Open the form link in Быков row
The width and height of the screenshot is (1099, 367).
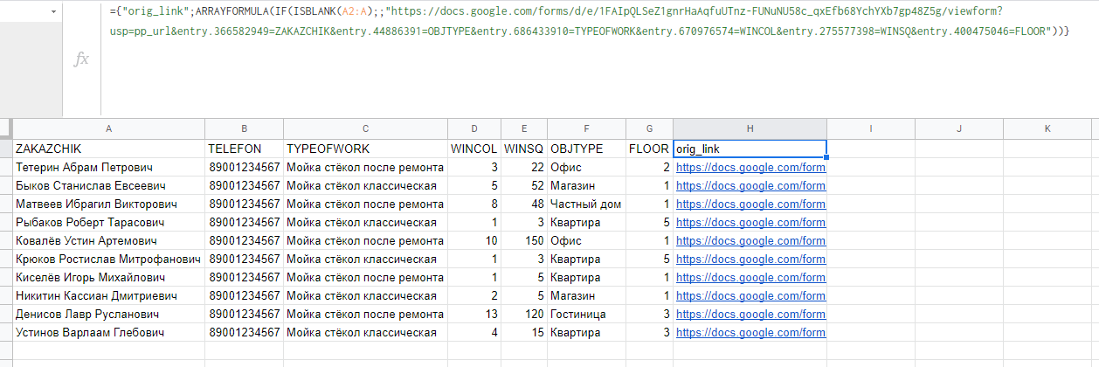(750, 185)
